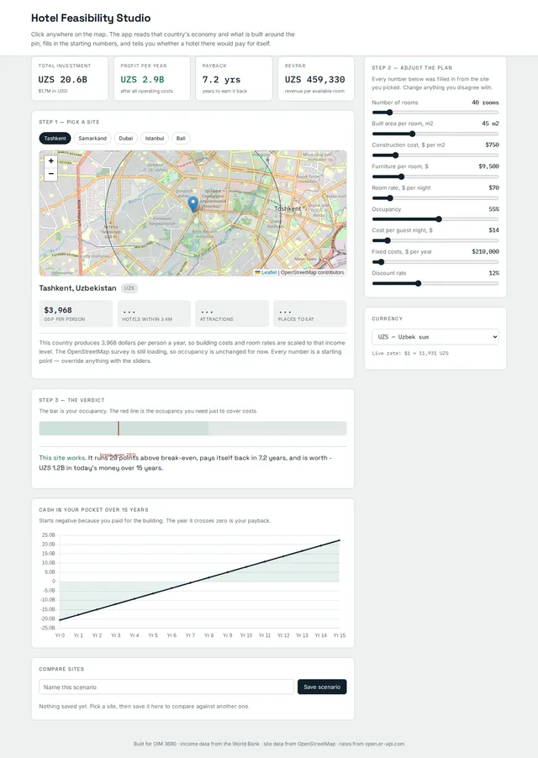This screenshot has height=758, width=538.
Task: Click the Attractions tile
Action: tap(232, 313)
